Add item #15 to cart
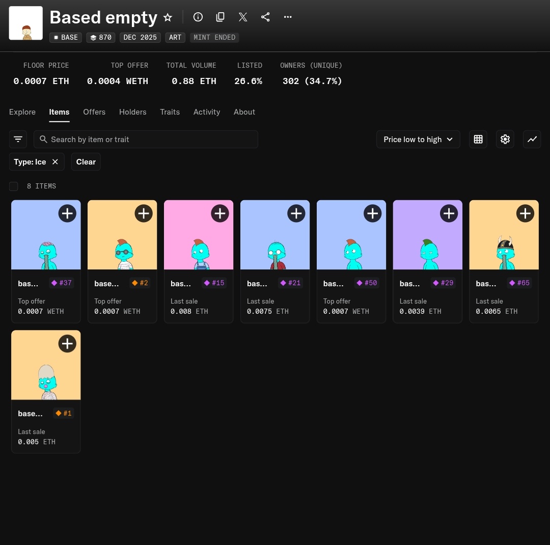This screenshot has width=550, height=545. [220, 213]
